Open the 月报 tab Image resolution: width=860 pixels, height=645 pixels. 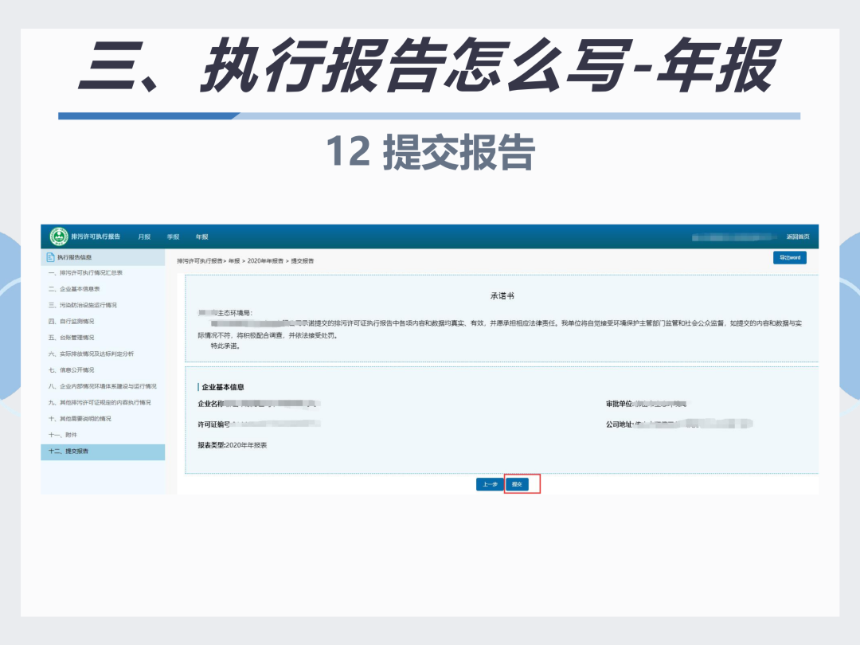(144, 237)
